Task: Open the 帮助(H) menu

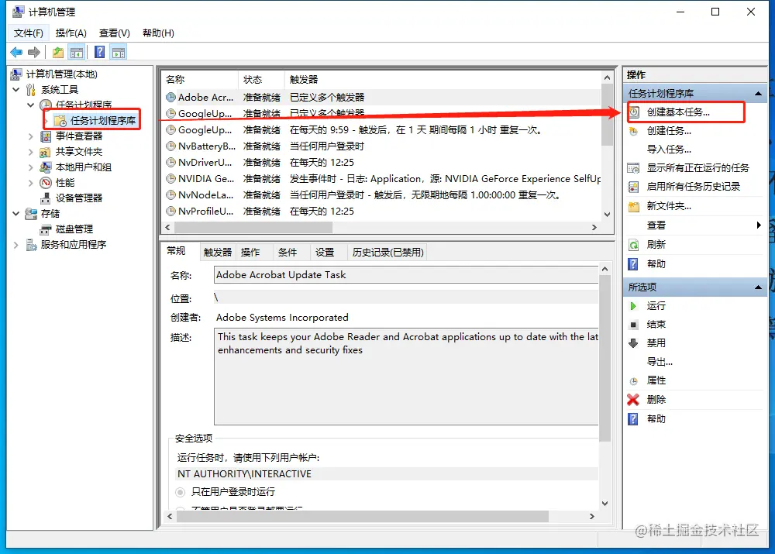Action: pyautogui.click(x=158, y=33)
